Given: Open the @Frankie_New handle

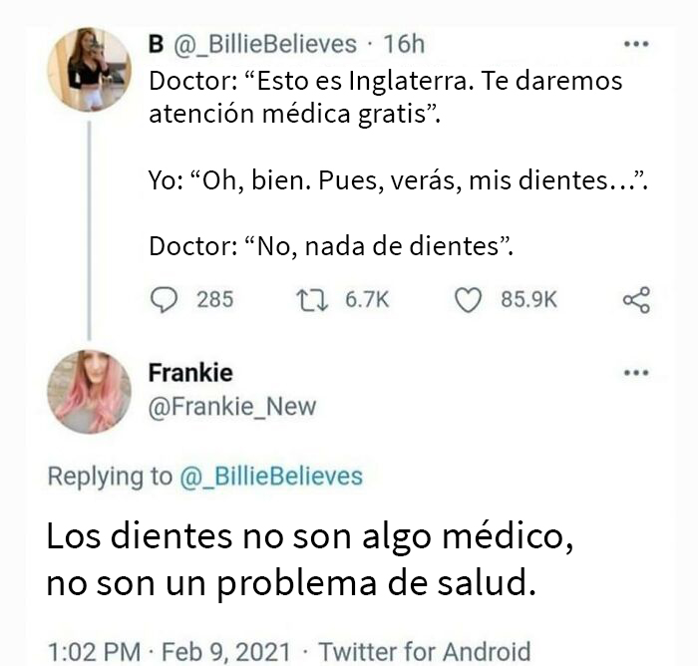Looking at the screenshot, I should [x=232, y=406].
